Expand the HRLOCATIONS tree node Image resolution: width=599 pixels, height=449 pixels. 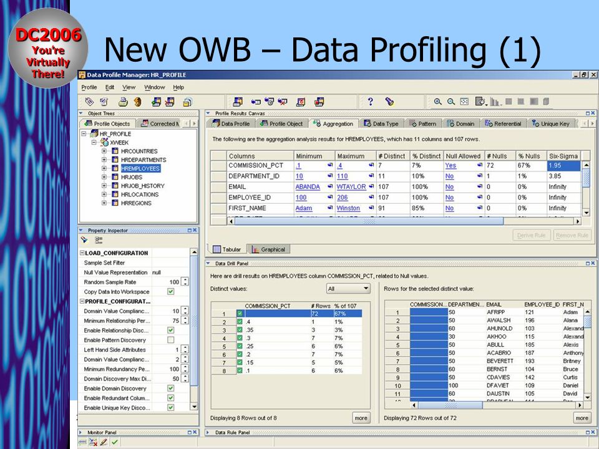click(104, 195)
